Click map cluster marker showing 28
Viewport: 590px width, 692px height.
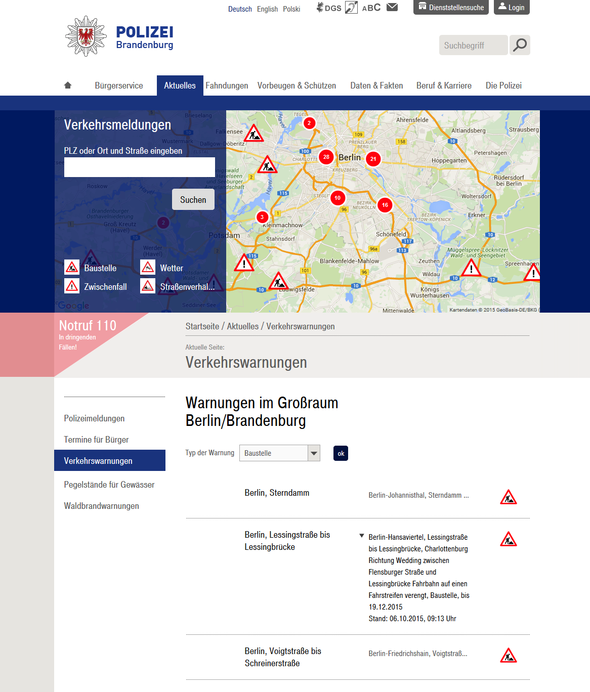[x=326, y=157]
